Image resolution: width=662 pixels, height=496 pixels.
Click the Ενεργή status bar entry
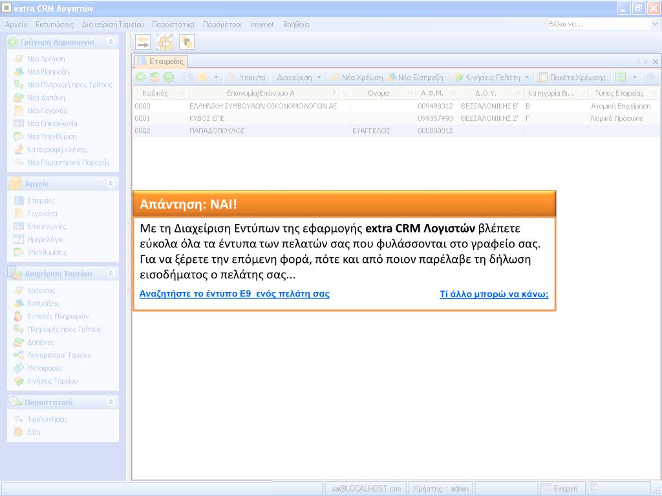tap(563, 488)
